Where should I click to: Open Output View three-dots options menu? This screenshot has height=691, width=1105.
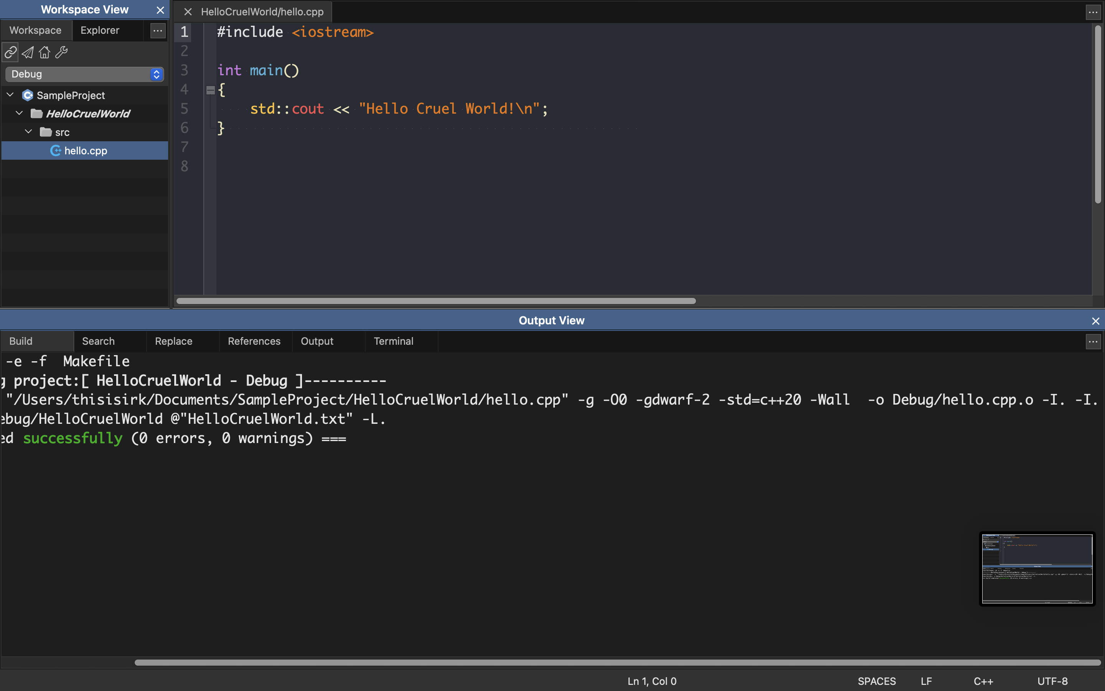(x=1093, y=341)
